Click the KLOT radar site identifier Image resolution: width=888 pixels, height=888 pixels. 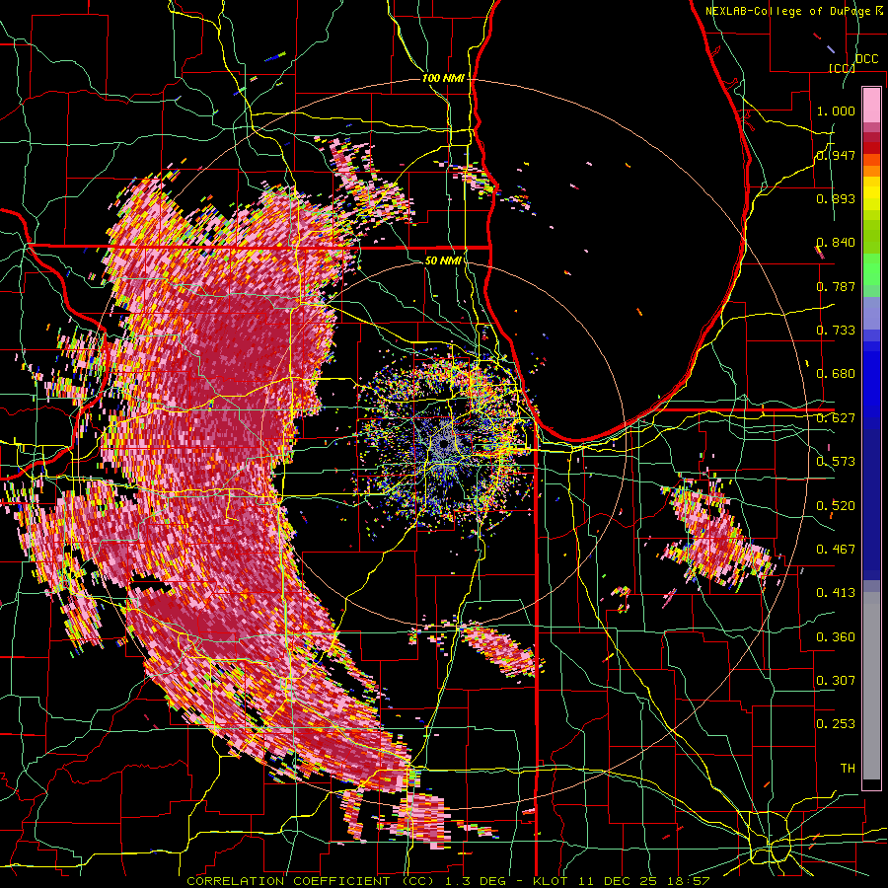552,881
